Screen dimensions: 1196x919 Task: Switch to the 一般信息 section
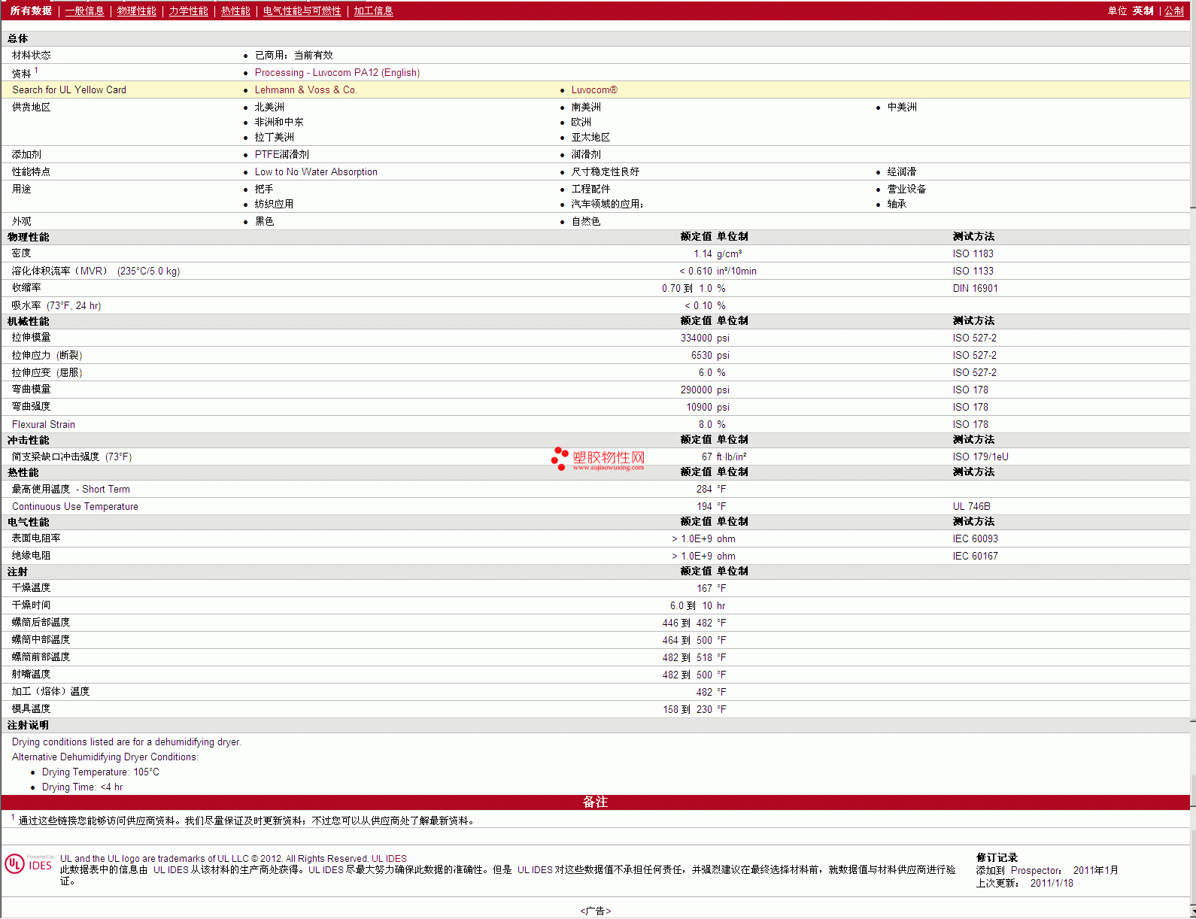click(x=84, y=11)
